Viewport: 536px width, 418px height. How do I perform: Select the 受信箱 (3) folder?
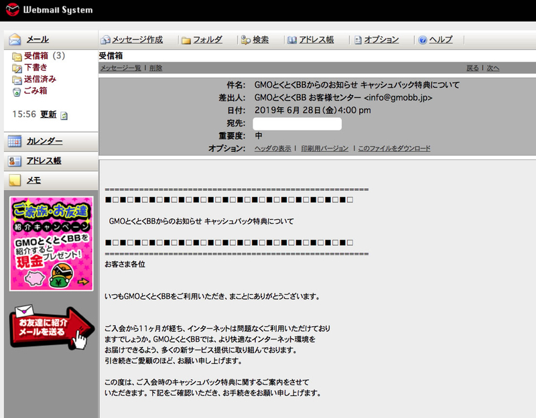point(44,56)
